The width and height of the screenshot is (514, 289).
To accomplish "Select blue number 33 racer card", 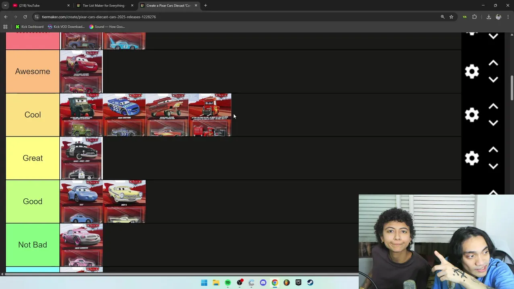I will [x=124, y=115].
